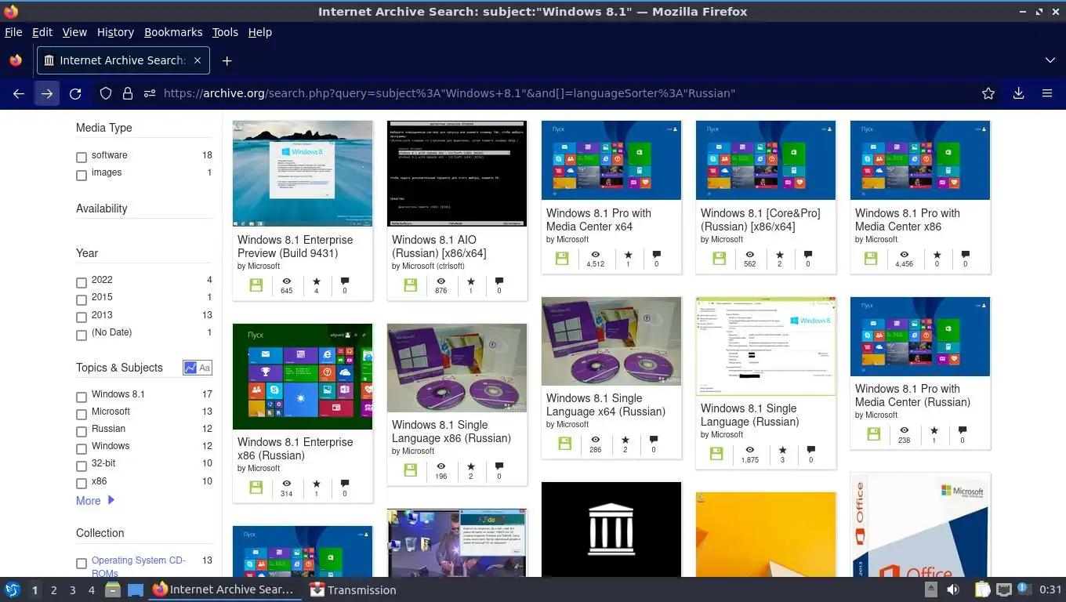Open the Edit menu

click(x=42, y=32)
